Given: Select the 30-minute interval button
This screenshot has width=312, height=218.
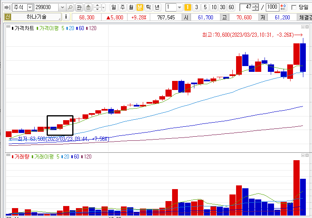Looking at the screenshot, I should pyautogui.click(x=223, y=7).
